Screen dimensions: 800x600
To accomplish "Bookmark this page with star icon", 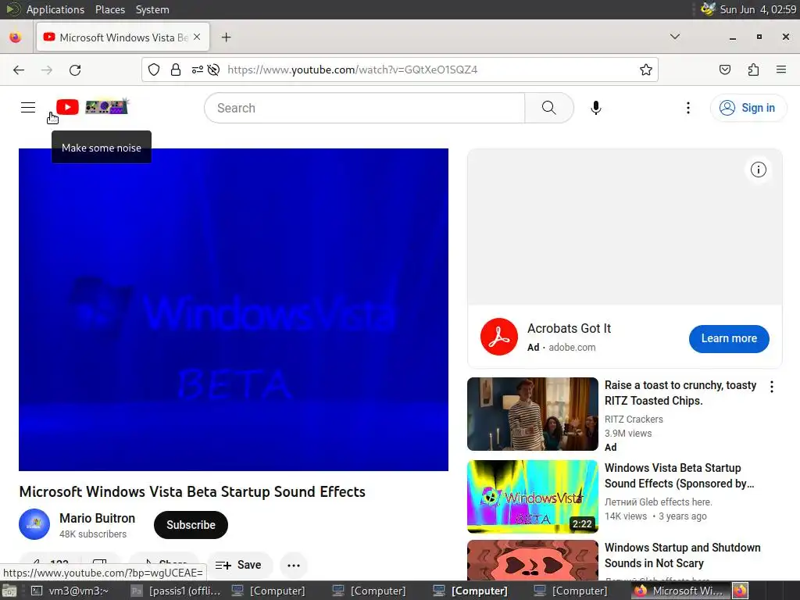I will [646, 70].
